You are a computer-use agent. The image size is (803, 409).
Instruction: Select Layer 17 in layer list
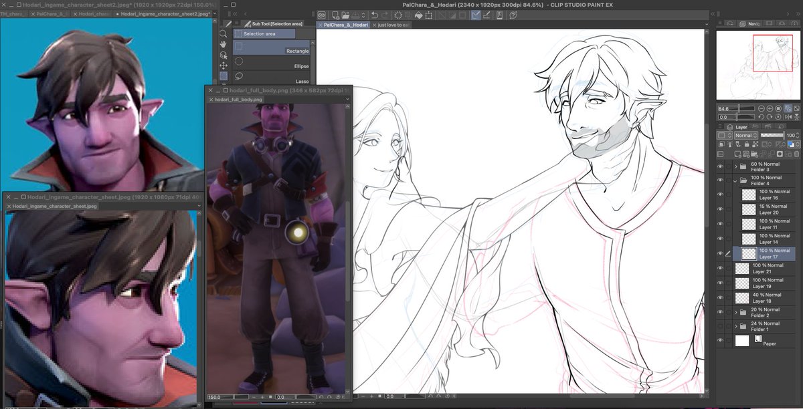click(x=764, y=253)
